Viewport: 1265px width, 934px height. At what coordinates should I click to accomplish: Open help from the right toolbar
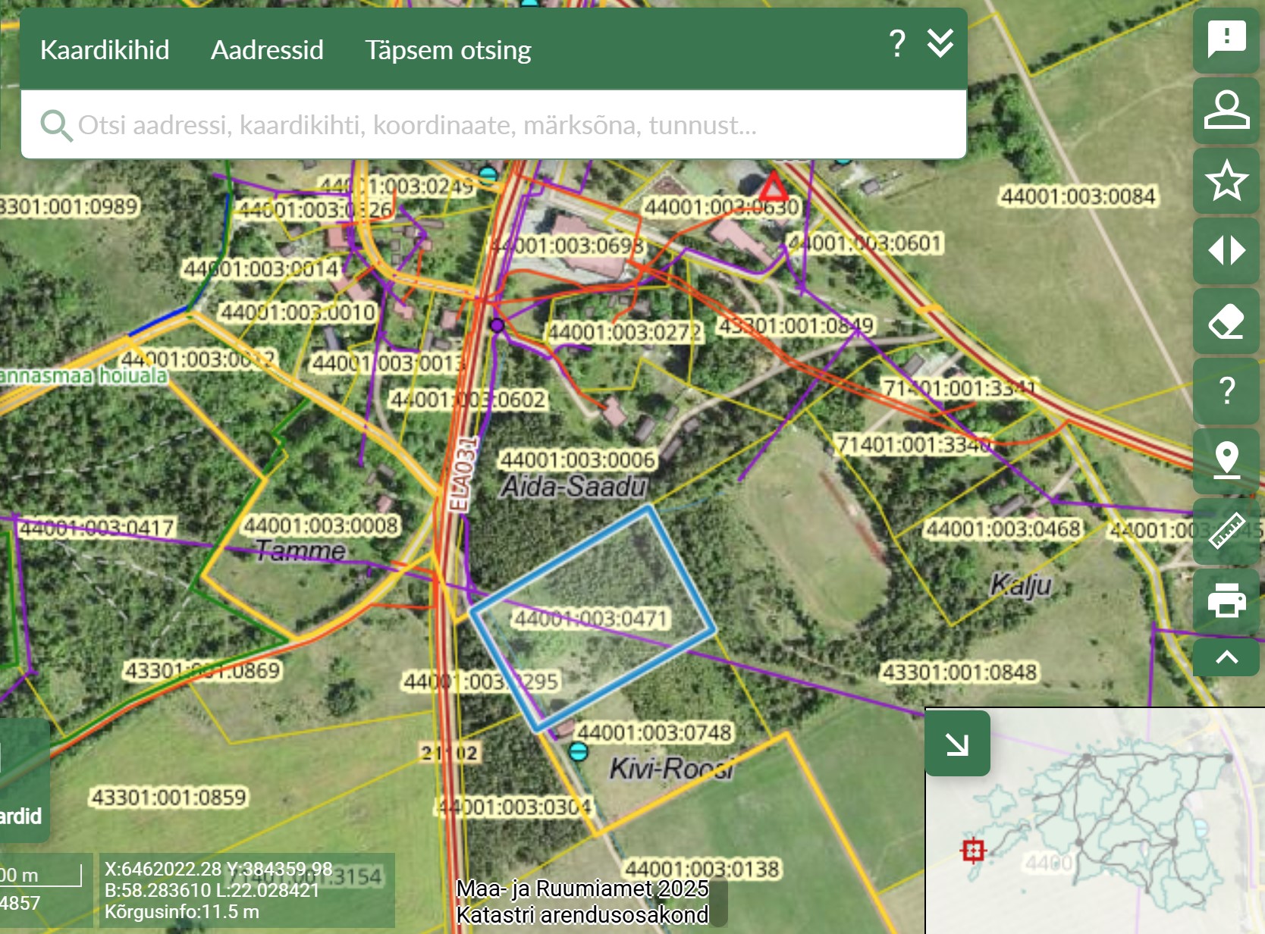(1226, 390)
